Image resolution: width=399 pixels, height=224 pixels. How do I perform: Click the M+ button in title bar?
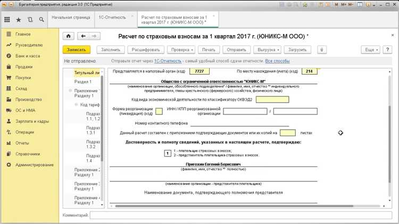[x=344, y=5]
